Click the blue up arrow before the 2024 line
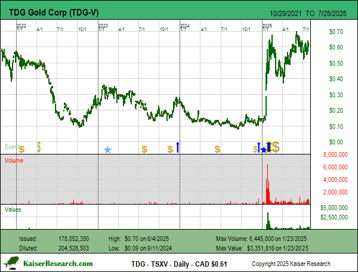Screen dimensions: 358x272 (x=178, y=147)
